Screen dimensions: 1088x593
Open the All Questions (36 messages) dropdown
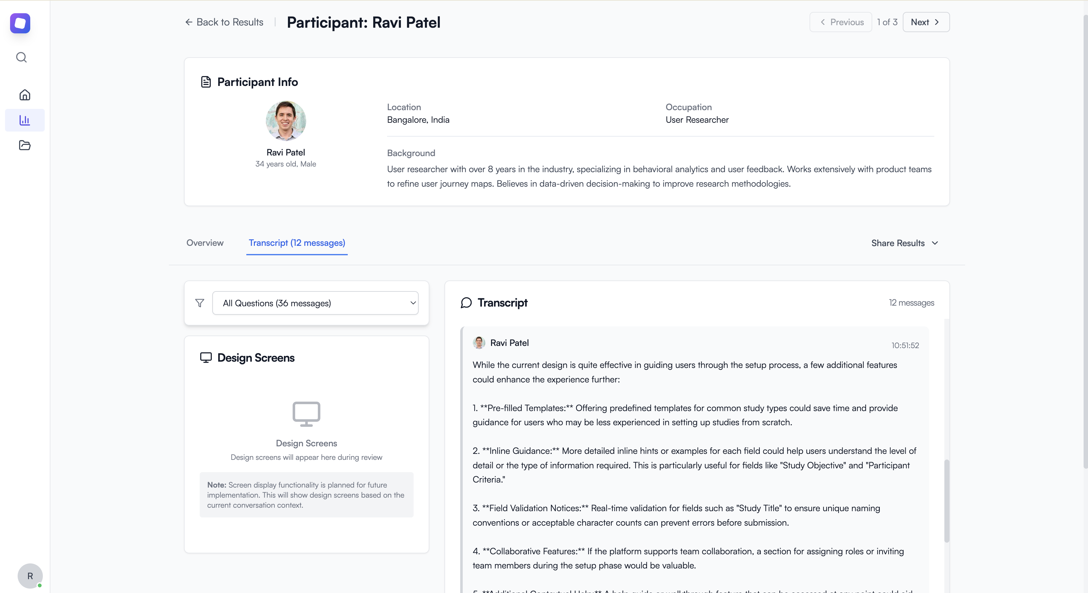315,303
